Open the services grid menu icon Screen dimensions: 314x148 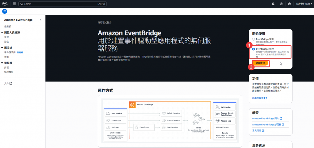point(14,4)
